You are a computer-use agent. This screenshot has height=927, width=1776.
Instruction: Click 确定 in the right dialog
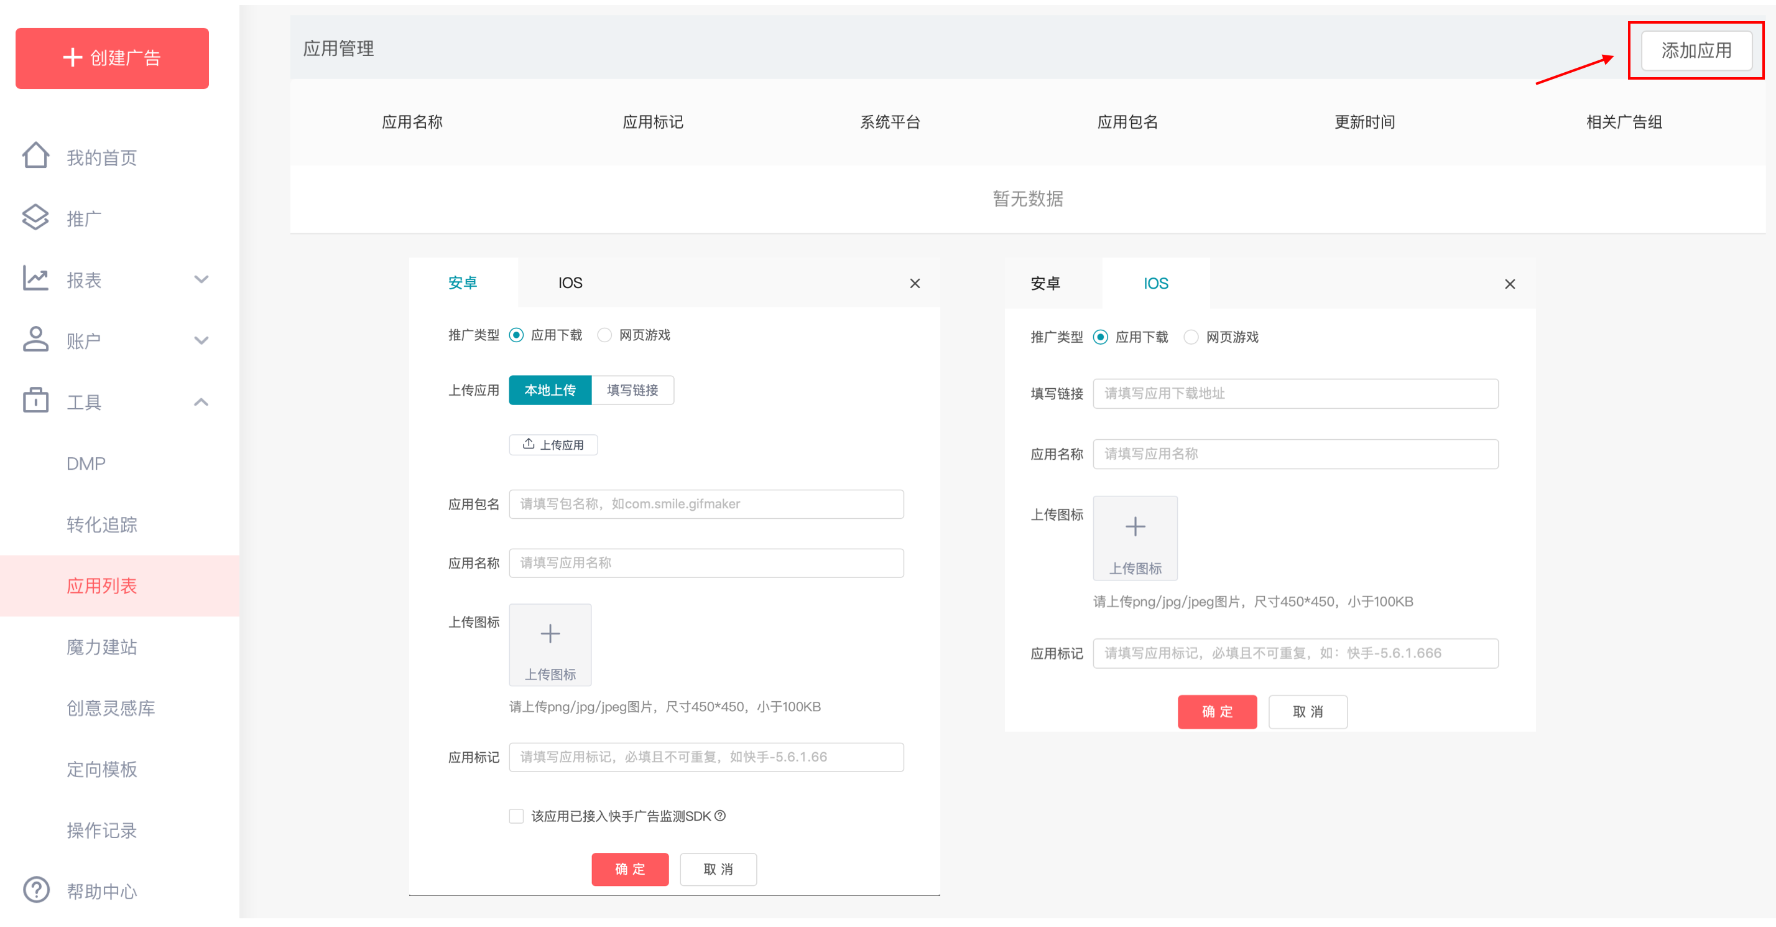1218,712
